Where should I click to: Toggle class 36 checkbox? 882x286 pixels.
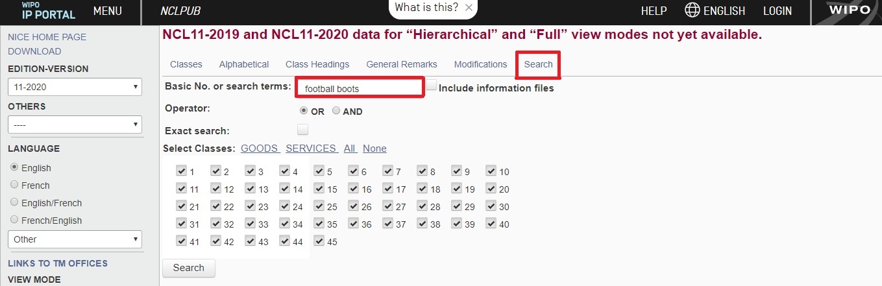point(354,224)
